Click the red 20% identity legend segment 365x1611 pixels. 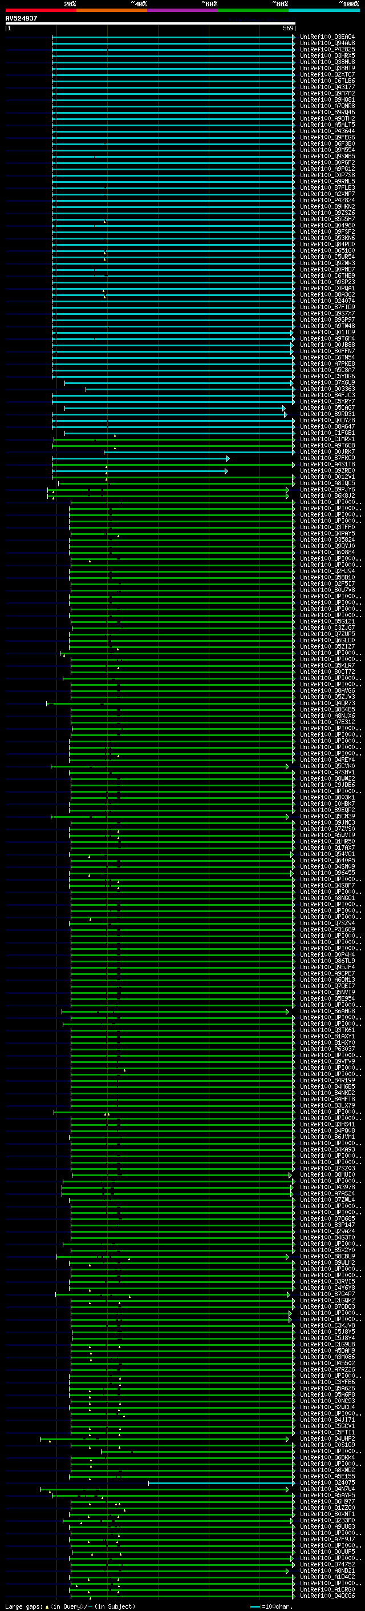[x=41, y=10]
